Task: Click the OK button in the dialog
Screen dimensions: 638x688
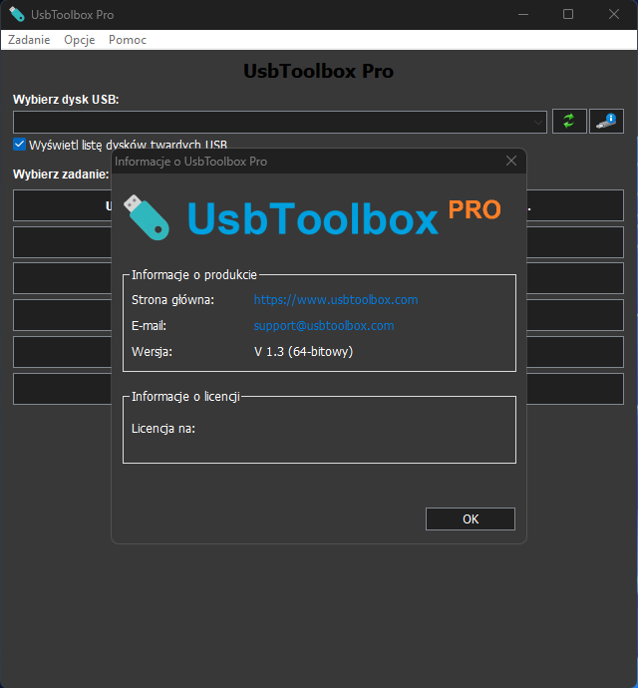Action: pyautogui.click(x=471, y=519)
